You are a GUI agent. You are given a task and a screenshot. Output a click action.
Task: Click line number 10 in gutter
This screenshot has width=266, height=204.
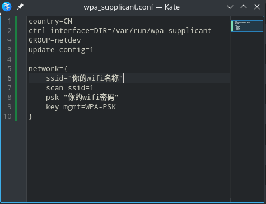7,117
